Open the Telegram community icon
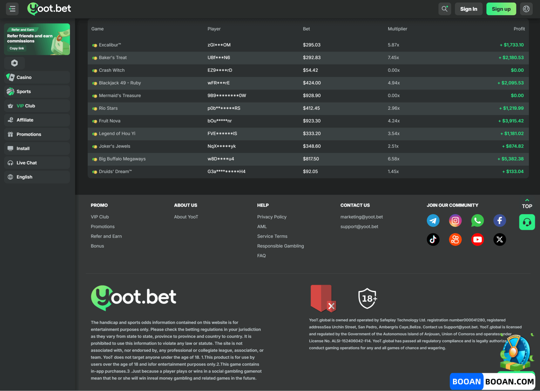Screen dimensions: 540x391 tap(433, 221)
